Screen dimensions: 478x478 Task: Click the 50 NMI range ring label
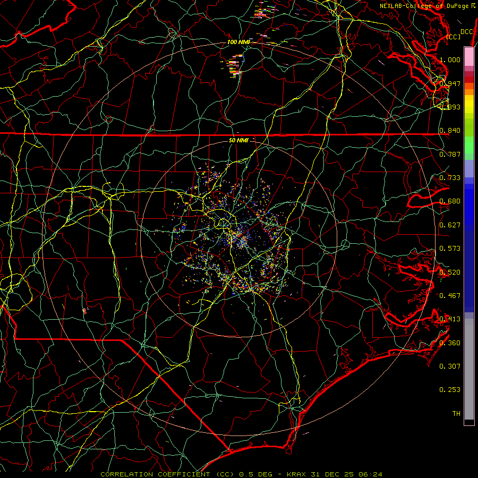(x=238, y=140)
